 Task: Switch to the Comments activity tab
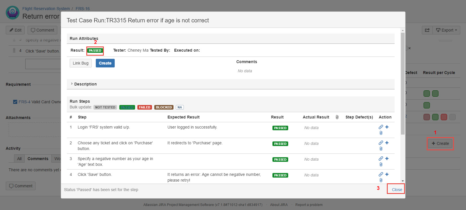38,159
